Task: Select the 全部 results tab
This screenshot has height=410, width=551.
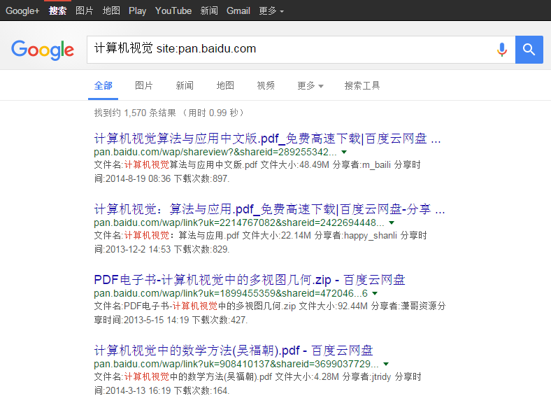Action: (x=103, y=85)
